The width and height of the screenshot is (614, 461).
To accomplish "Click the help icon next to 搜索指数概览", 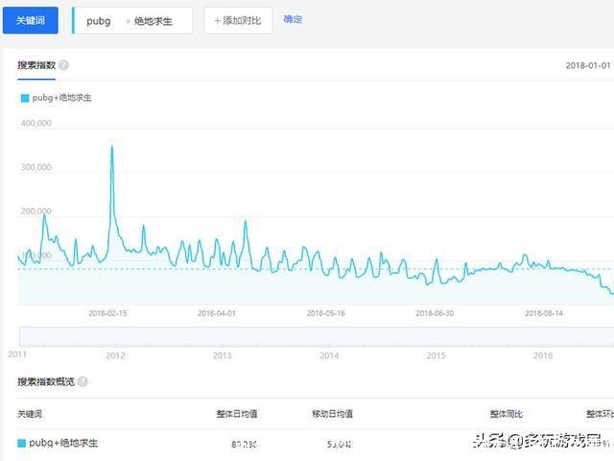I will coord(83,381).
